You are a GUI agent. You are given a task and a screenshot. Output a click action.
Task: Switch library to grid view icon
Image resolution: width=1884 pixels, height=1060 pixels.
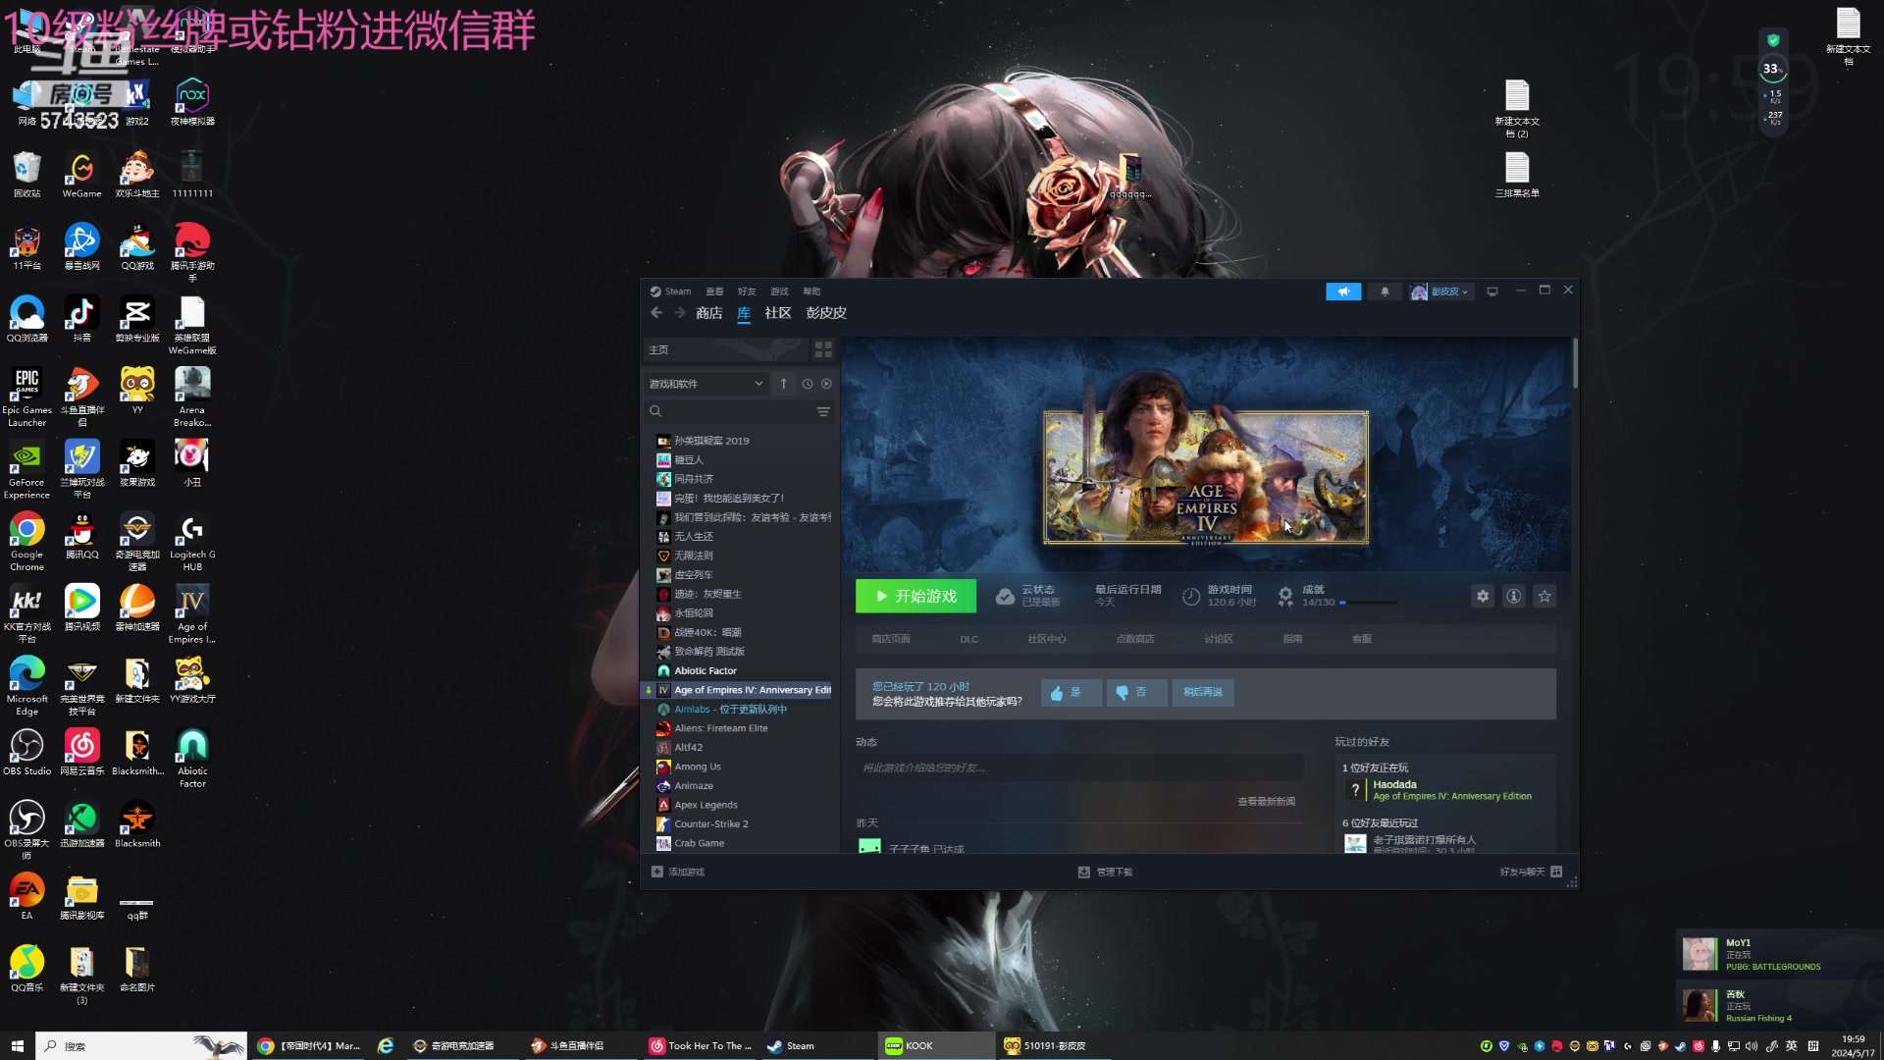tap(822, 349)
